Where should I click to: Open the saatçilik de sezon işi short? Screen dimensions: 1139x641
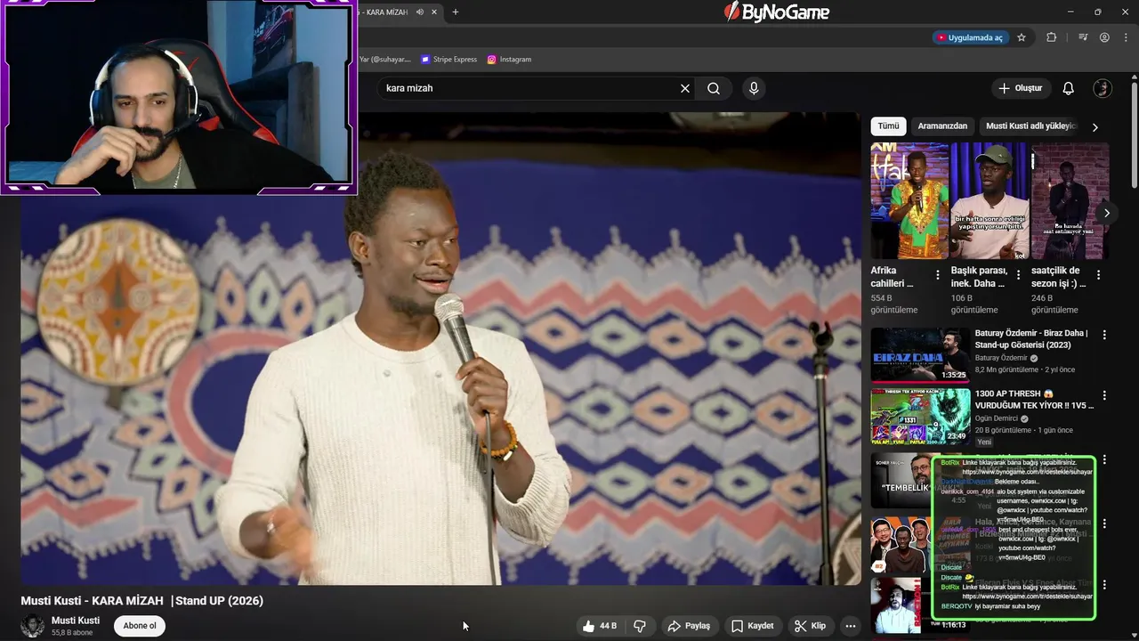(x=1070, y=200)
